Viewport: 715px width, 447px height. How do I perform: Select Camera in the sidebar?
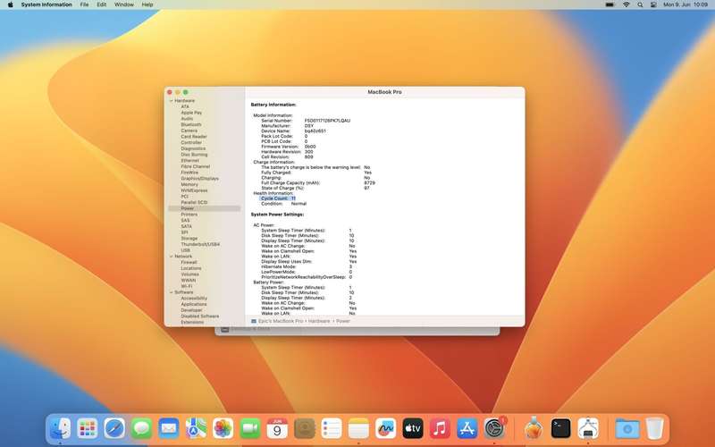pyautogui.click(x=189, y=131)
